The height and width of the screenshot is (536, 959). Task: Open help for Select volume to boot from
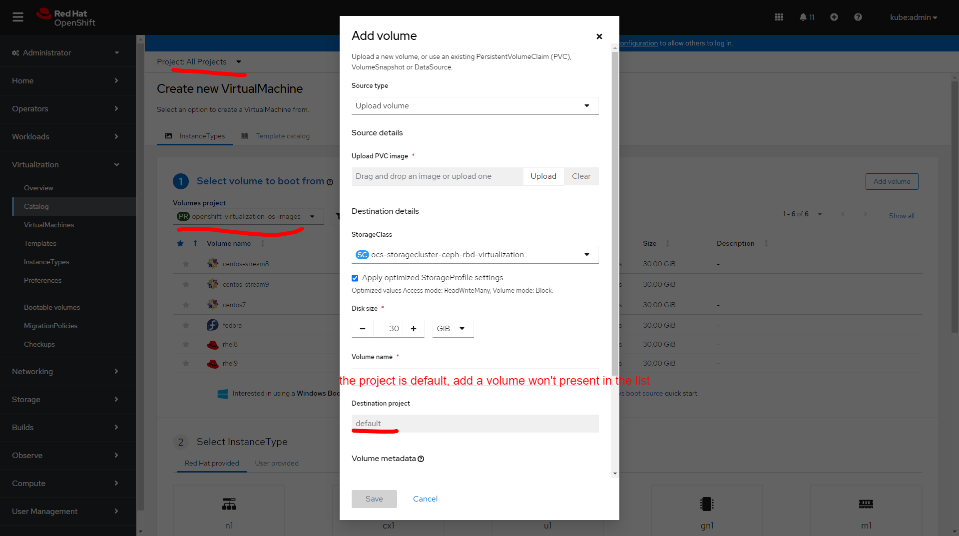pyautogui.click(x=330, y=182)
